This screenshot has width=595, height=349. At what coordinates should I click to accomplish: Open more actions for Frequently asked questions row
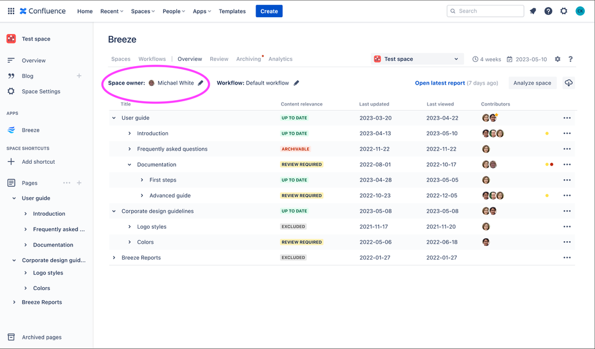pyautogui.click(x=567, y=149)
